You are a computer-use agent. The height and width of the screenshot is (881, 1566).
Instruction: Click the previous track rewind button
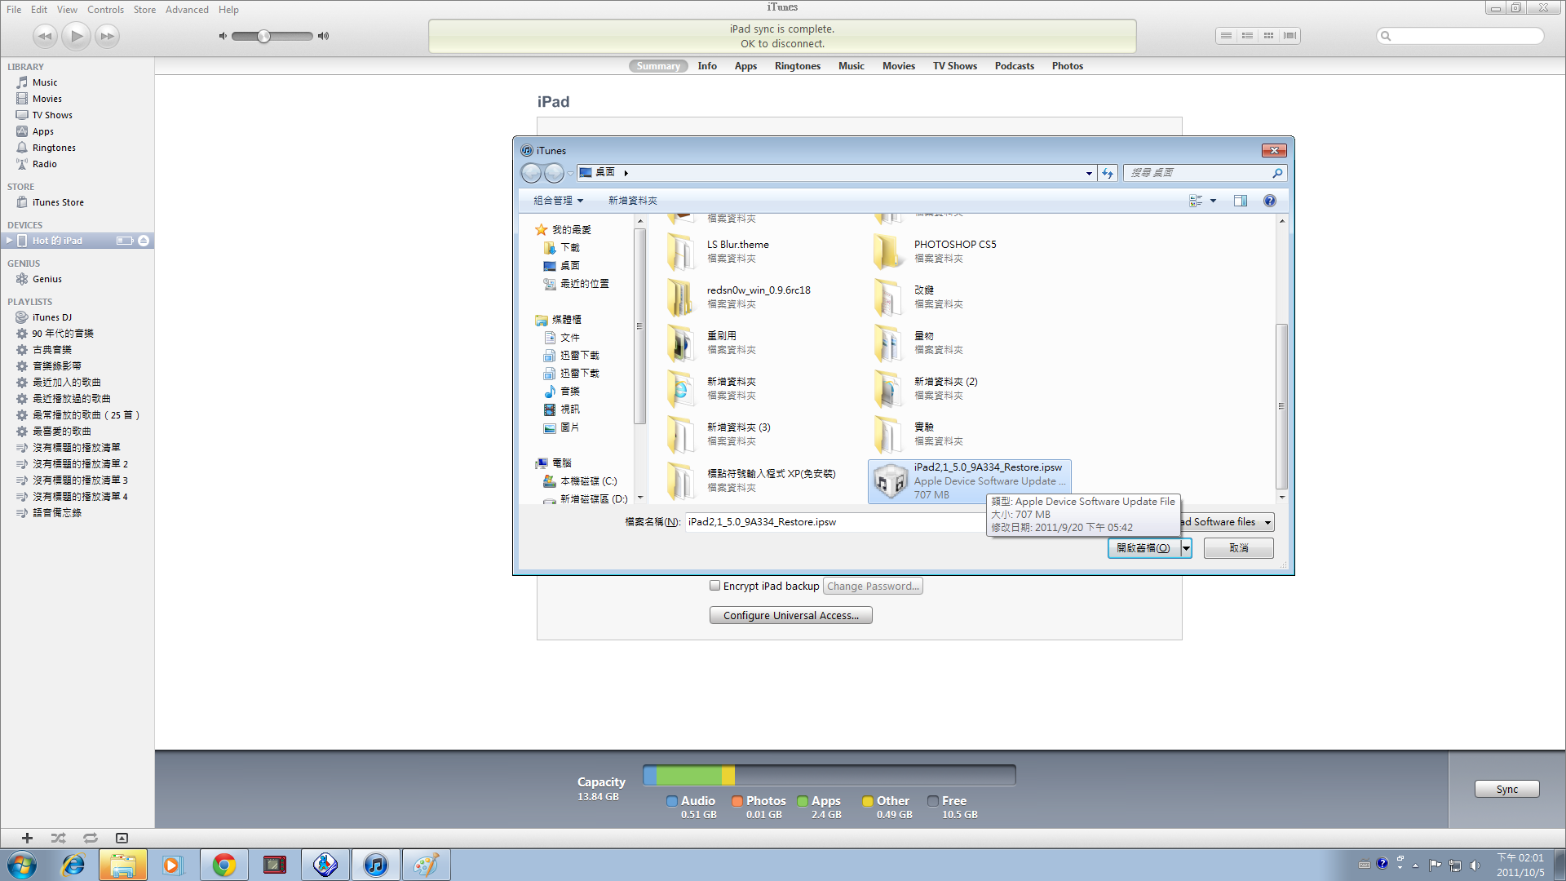45,36
